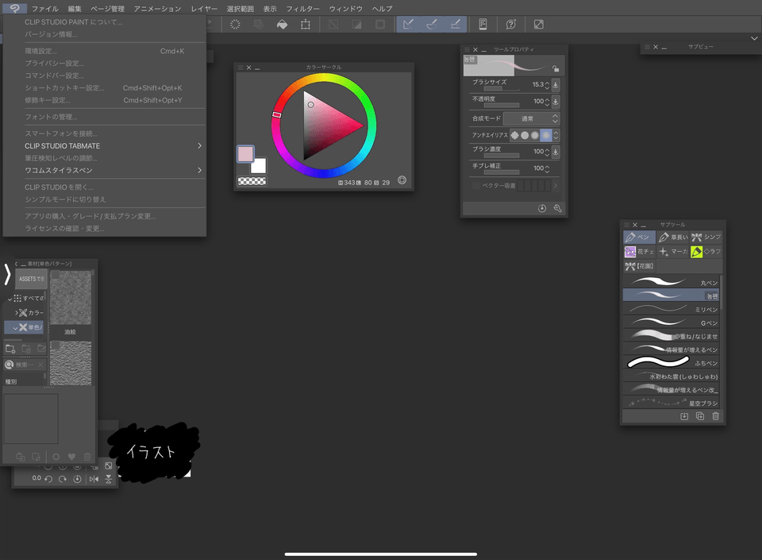
Task: Select the no anti-aliasing option
Action: click(x=514, y=135)
